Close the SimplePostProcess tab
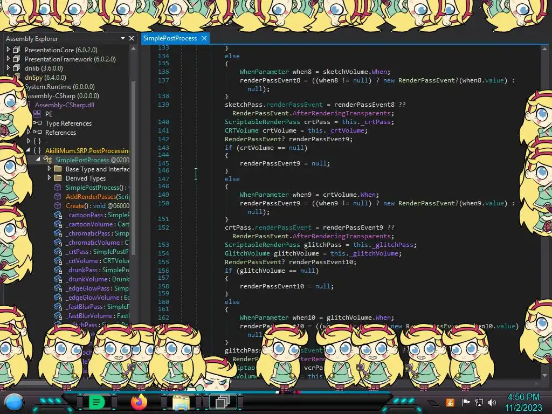 [x=204, y=38]
